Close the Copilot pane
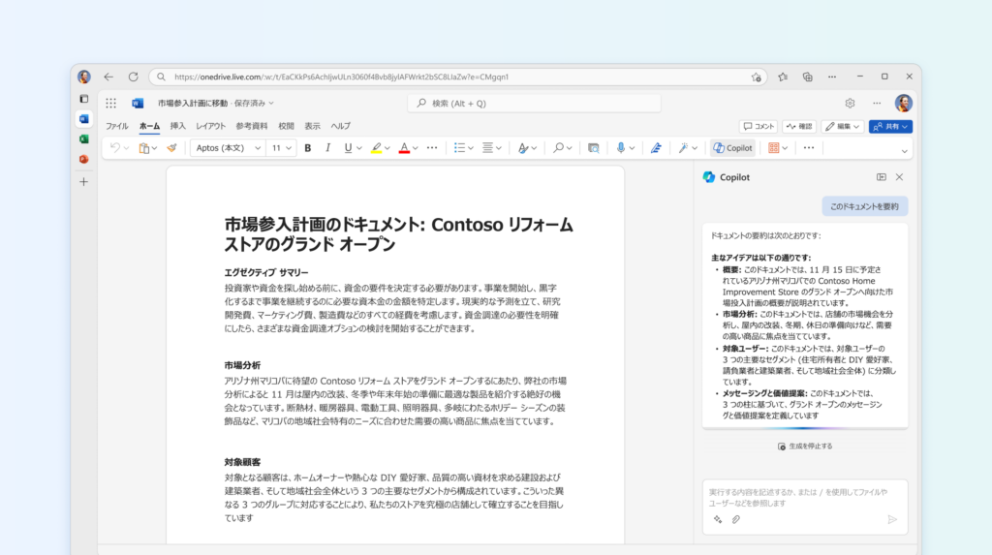 [899, 177]
